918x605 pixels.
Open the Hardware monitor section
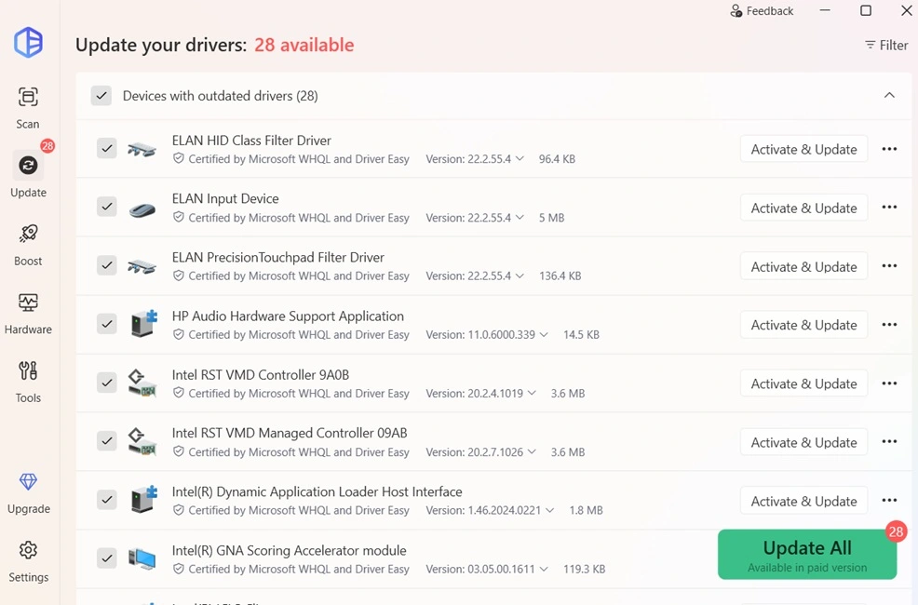click(x=28, y=313)
